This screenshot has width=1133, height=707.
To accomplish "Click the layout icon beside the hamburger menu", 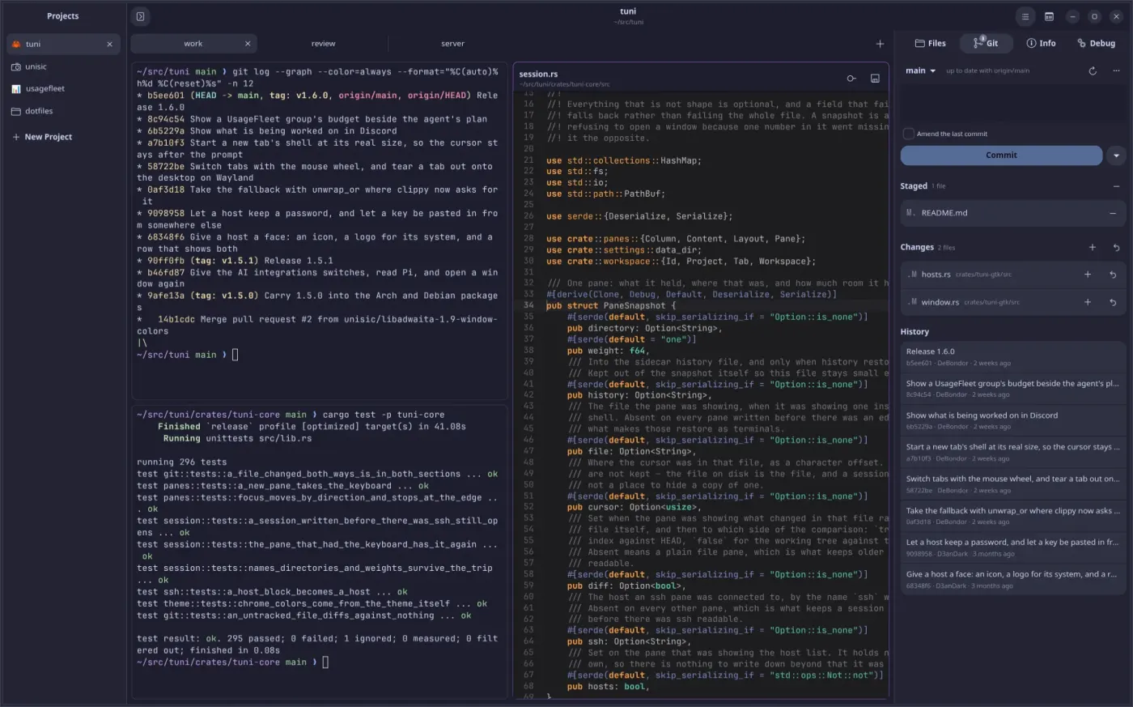I will pyautogui.click(x=1049, y=16).
